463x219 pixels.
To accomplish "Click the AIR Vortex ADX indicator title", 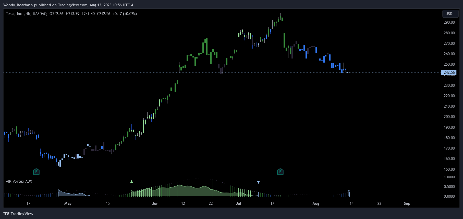I will (19, 181).
